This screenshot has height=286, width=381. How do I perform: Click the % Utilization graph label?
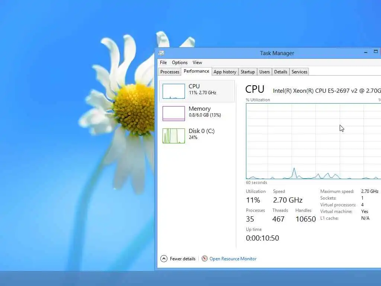pos(258,100)
